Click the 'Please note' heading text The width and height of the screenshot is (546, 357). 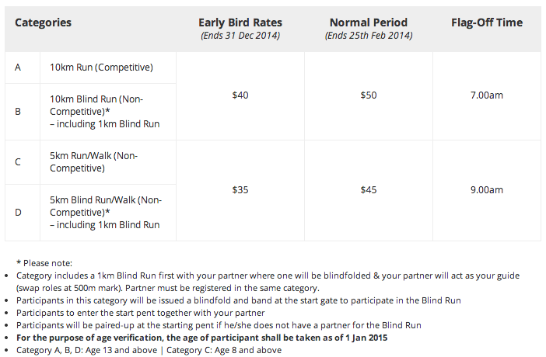(44, 263)
